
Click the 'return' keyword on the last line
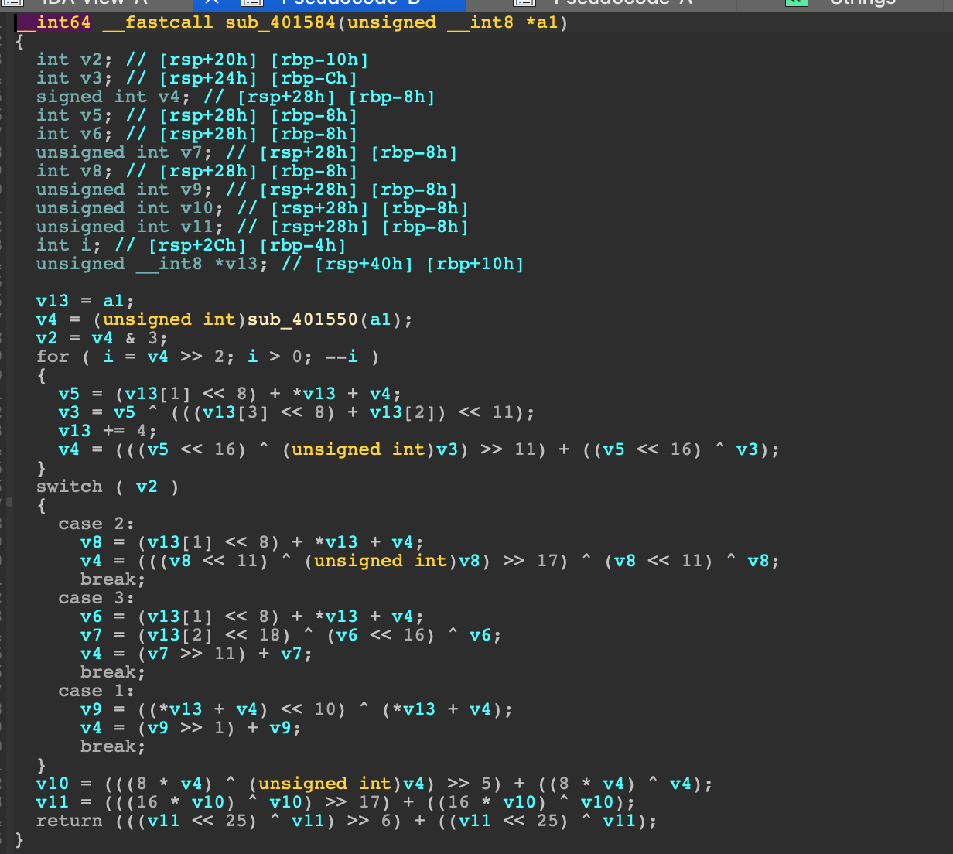[69, 821]
